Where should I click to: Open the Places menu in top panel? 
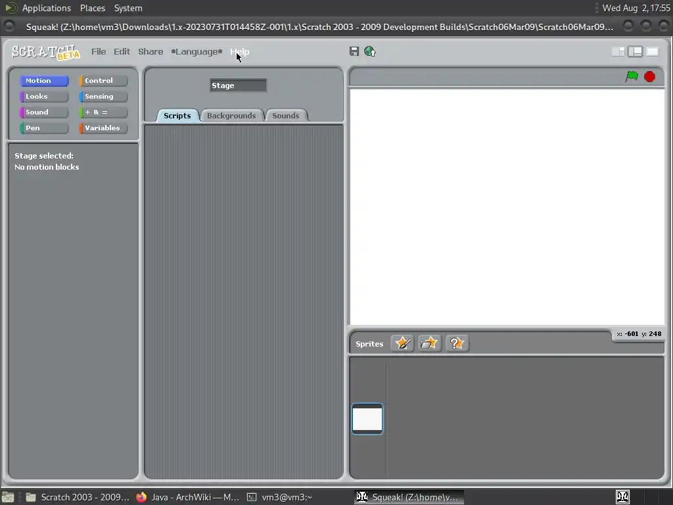click(x=92, y=8)
